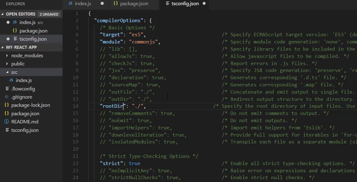Click unsaved dot on tsconfig.json tab
The height and width of the screenshot is (182, 357).
[x=204, y=4]
